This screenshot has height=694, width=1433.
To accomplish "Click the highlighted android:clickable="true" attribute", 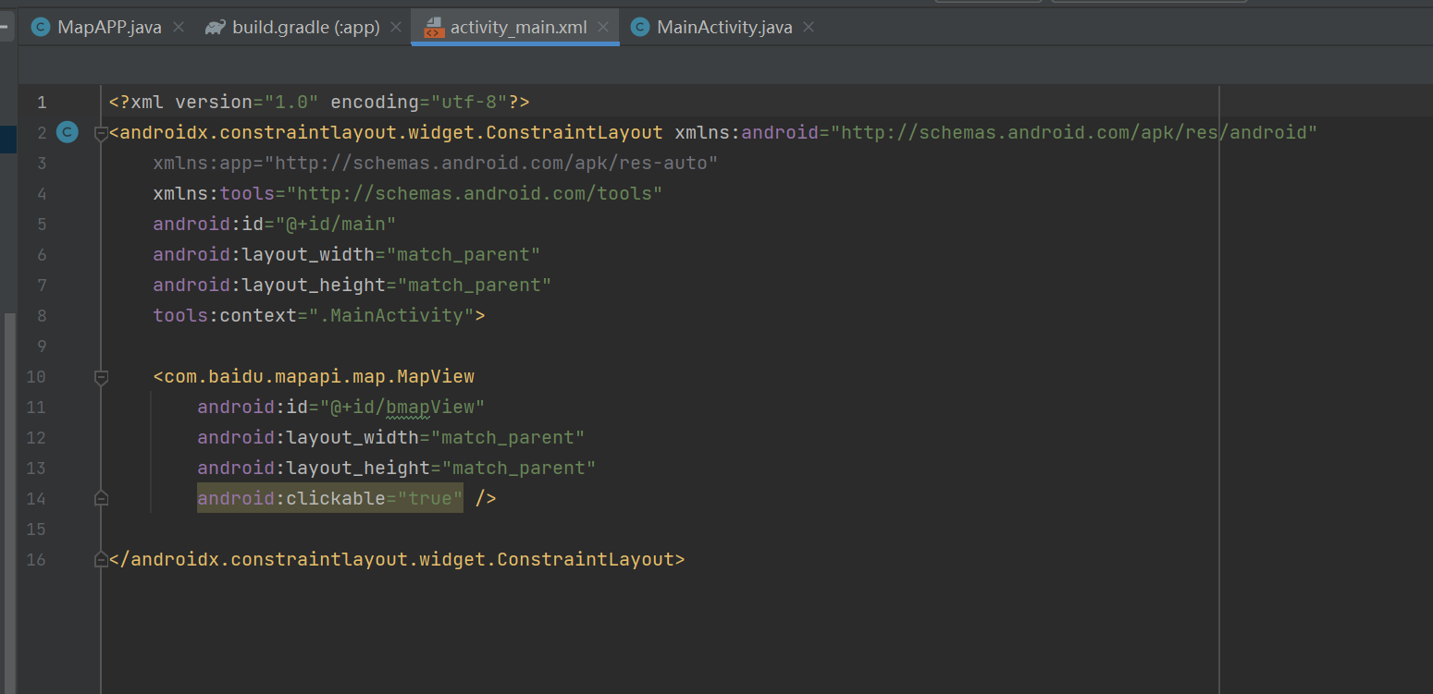I will tap(330, 498).
